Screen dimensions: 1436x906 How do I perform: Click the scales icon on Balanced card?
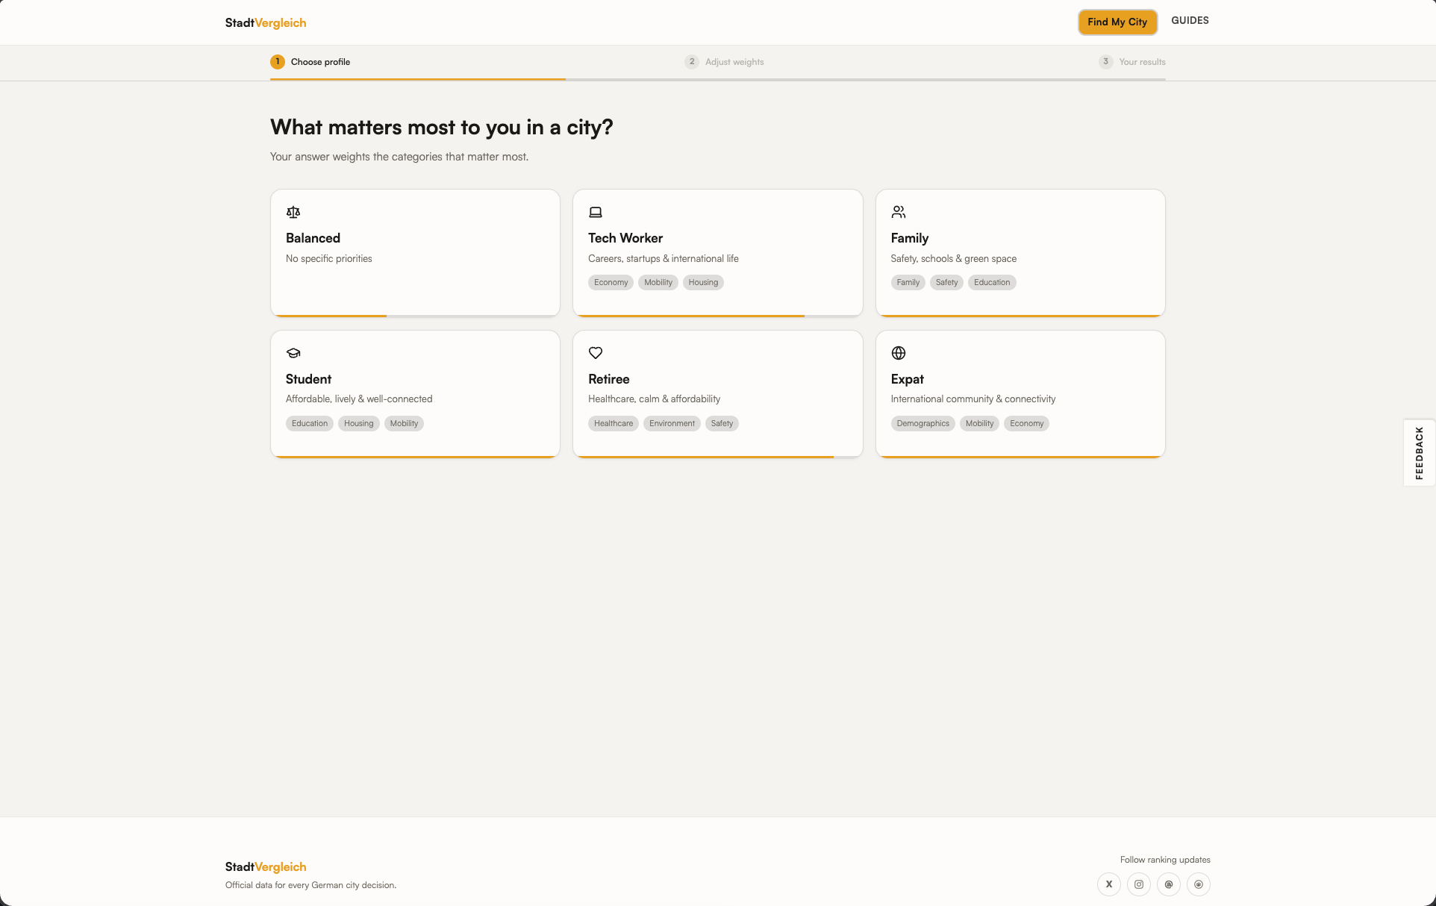[x=293, y=213]
